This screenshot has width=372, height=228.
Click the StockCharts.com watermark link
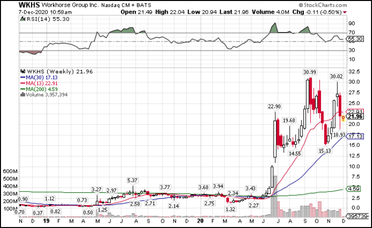tap(323, 5)
